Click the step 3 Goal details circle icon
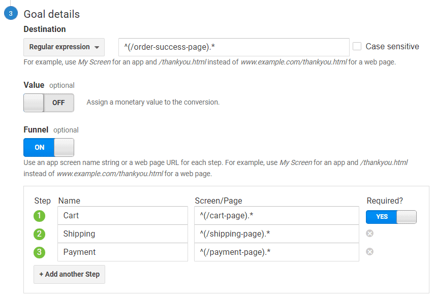The image size is (435, 298). tap(11, 13)
